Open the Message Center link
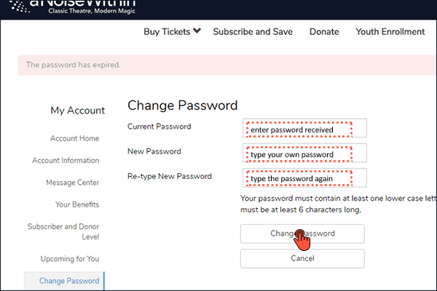The width and height of the screenshot is (437, 291). tap(72, 183)
